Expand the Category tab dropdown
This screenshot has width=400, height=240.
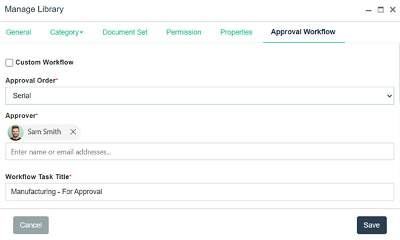pyautogui.click(x=66, y=32)
